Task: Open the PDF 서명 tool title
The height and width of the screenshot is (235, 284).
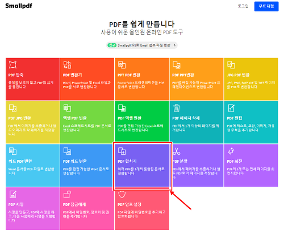Action: [x=16, y=205]
